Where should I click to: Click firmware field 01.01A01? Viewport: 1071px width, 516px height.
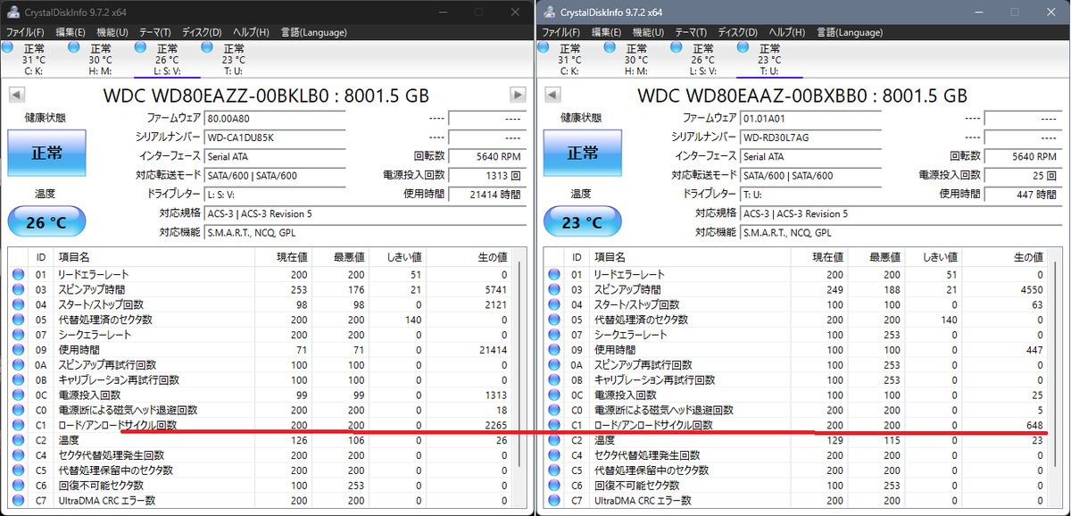point(810,118)
